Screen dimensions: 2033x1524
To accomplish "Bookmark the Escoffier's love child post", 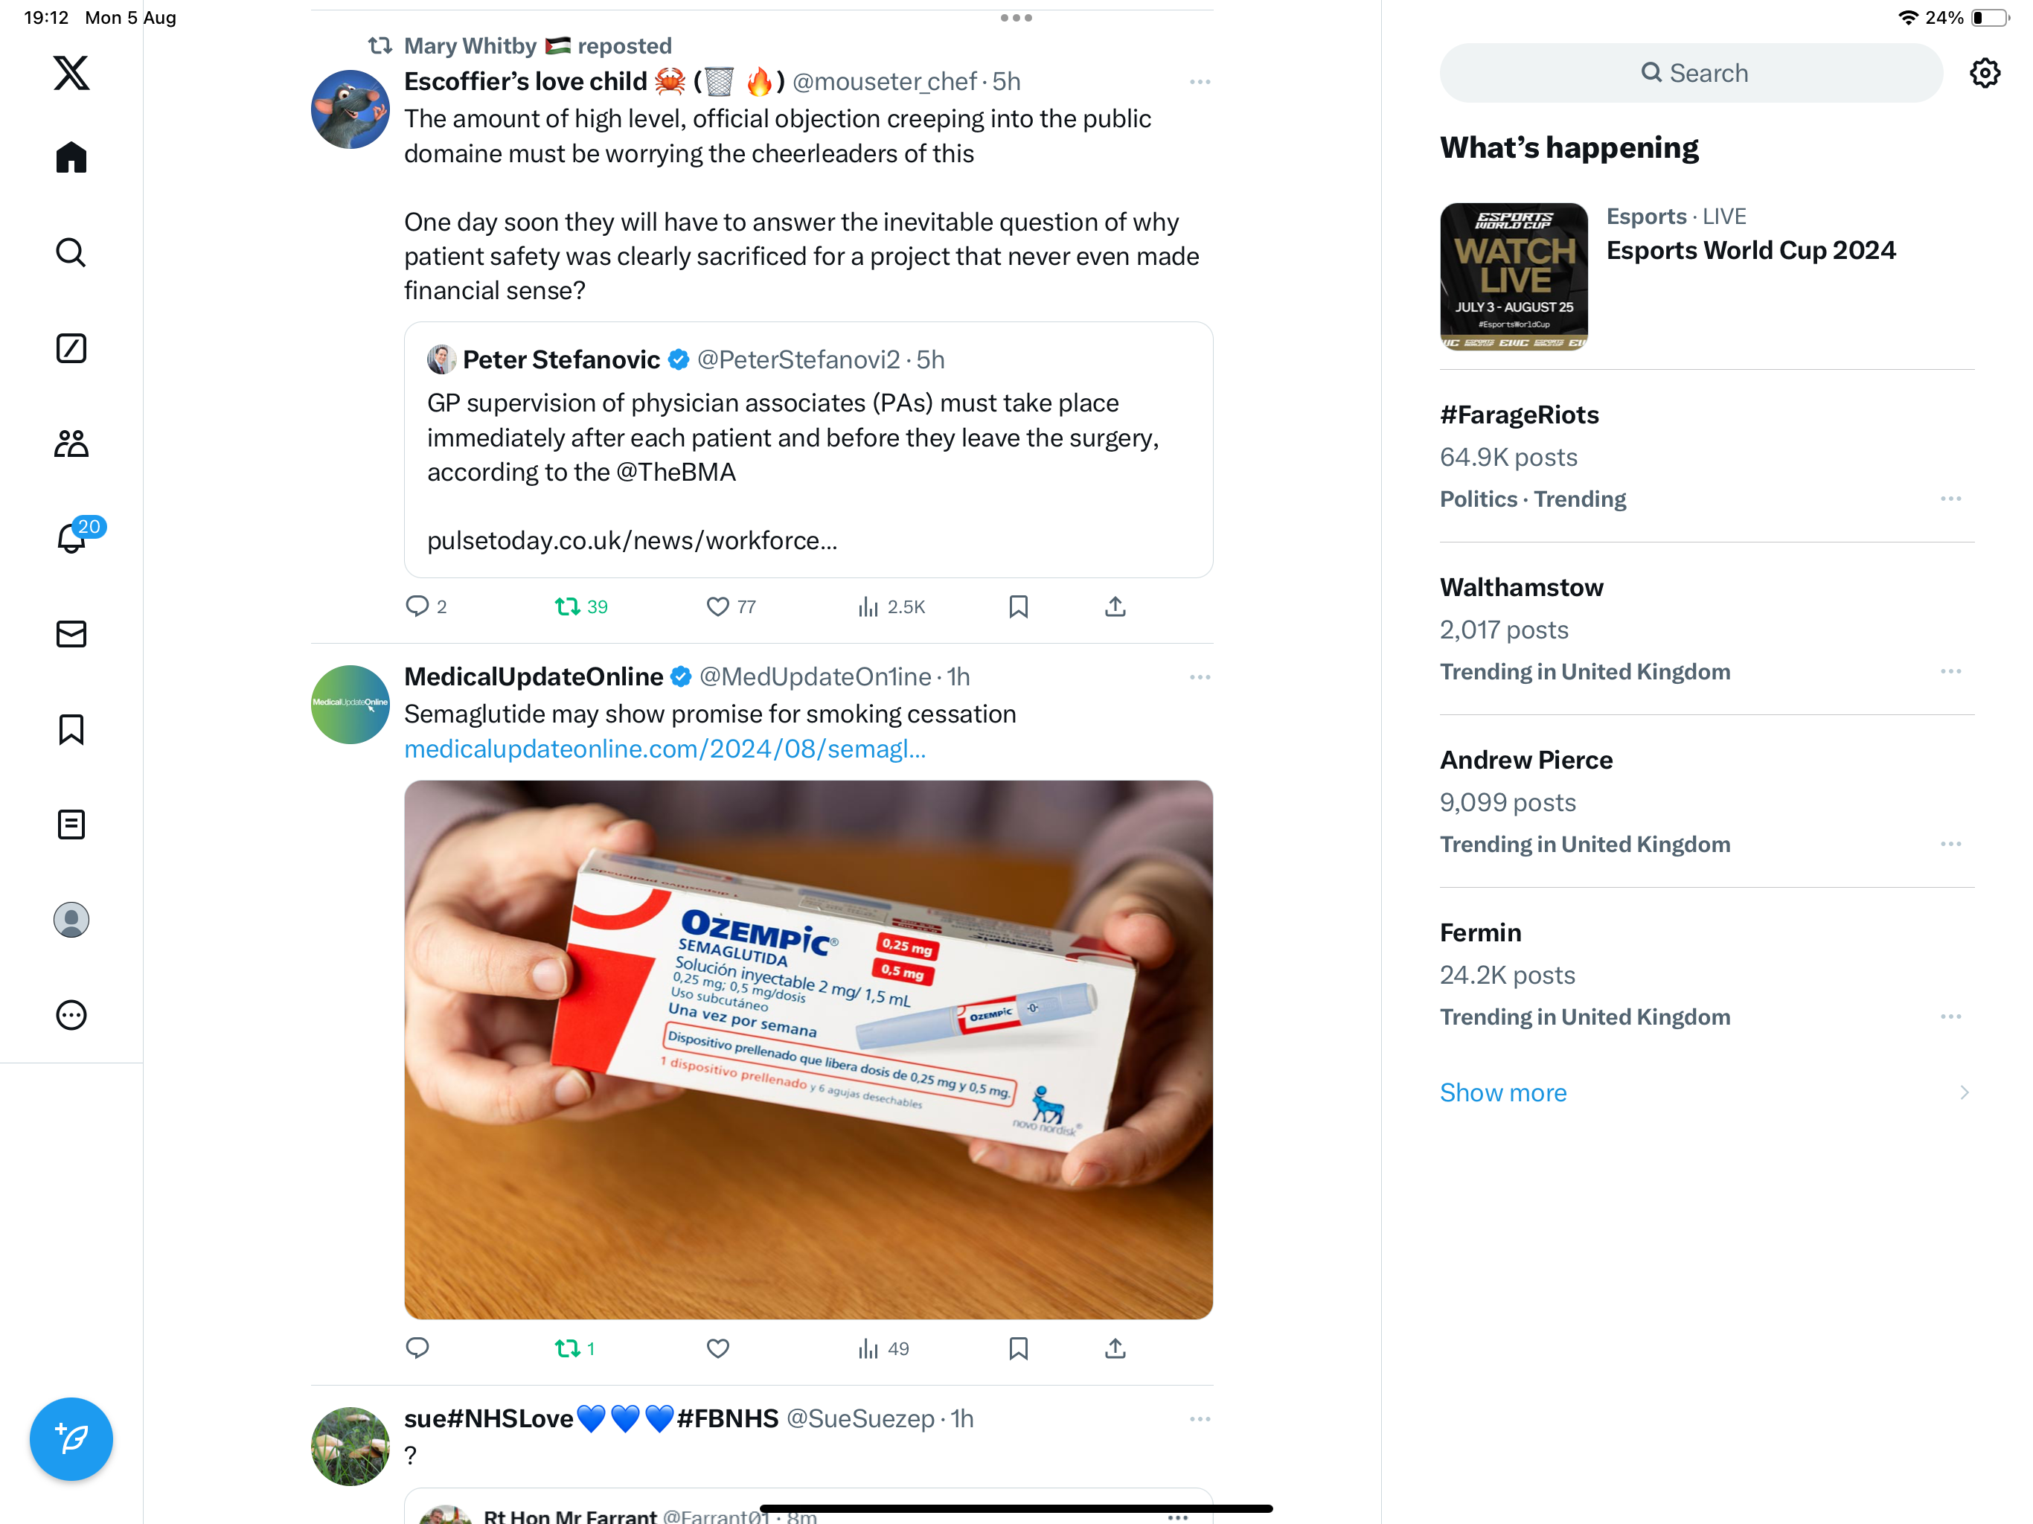I will [x=1018, y=606].
